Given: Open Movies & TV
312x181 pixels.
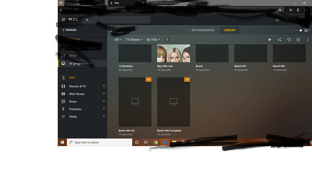Looking at the screenshot, I should pos(77,86).
